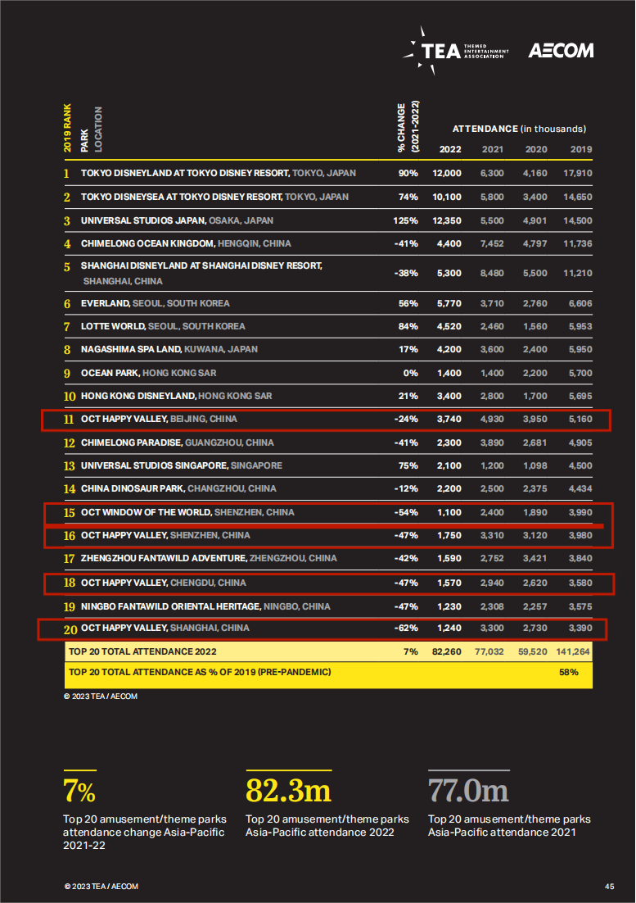The width and height of the screenshot is (636, 903).
Task: Click OCT Window of the World, Shenzhen
Action: point(187,512)
